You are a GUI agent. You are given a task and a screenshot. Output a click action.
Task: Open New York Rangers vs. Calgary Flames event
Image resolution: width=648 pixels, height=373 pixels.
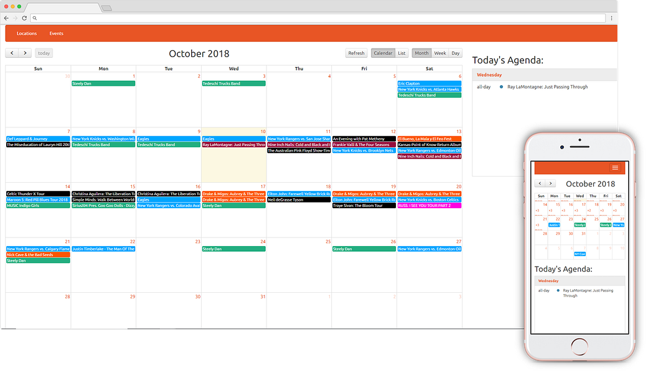point(38,249)
